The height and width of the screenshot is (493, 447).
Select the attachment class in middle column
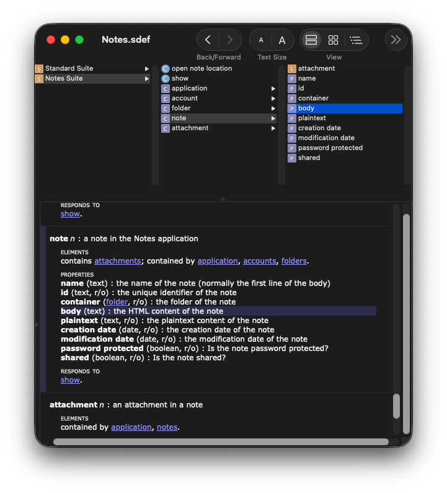pyautogui.click(x=218, y=128)
